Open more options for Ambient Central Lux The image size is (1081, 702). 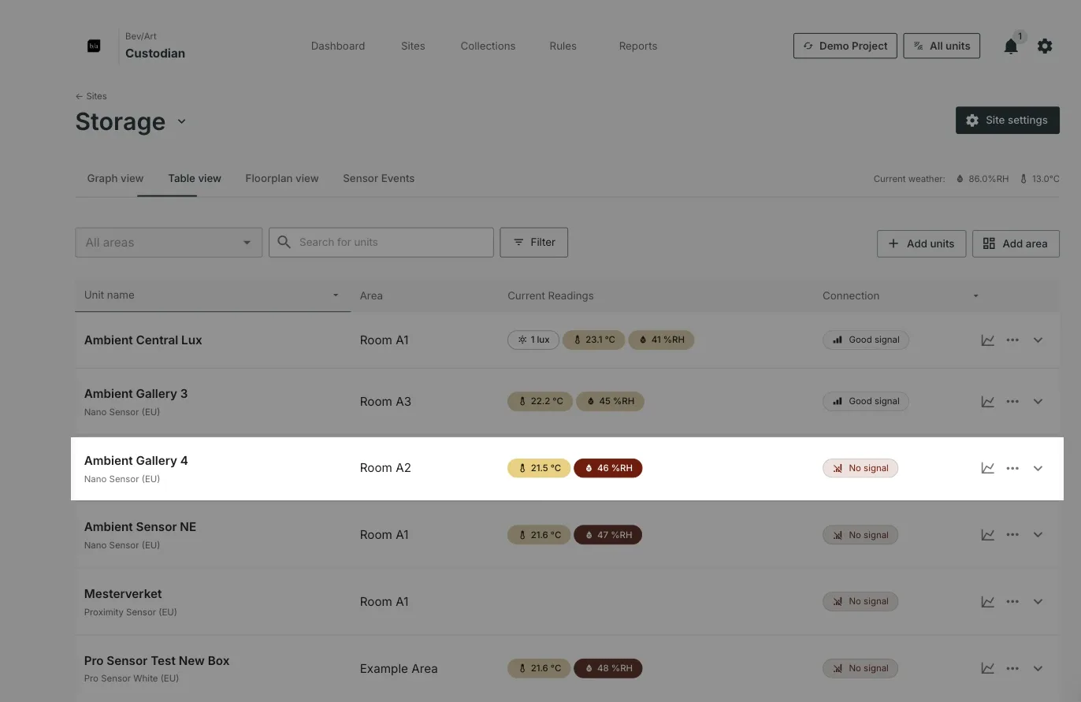pos(1012,340)
